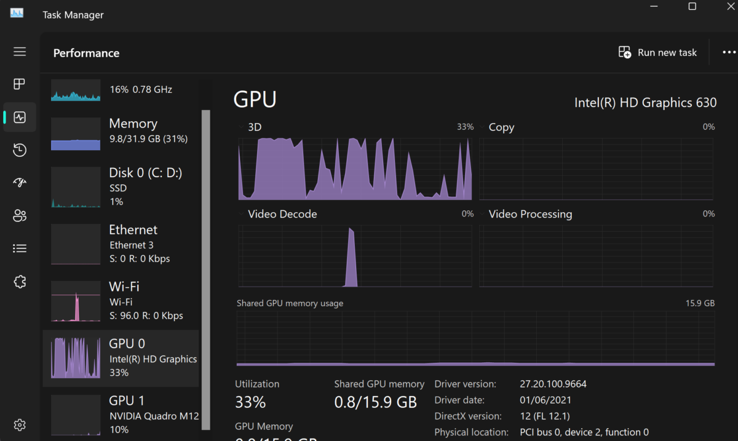The height and width of the screenshot is (441, 738).
Task: Select the Users page icon
Action: [x=19, y=215]
